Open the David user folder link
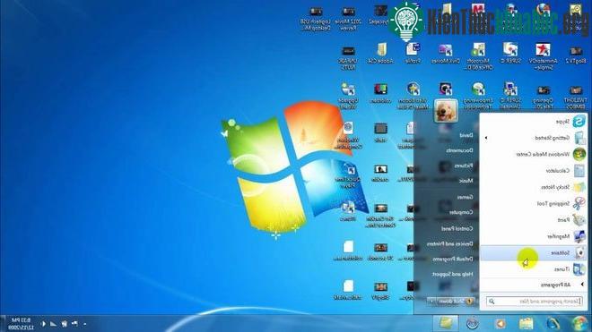 click(x=466, y=135)
